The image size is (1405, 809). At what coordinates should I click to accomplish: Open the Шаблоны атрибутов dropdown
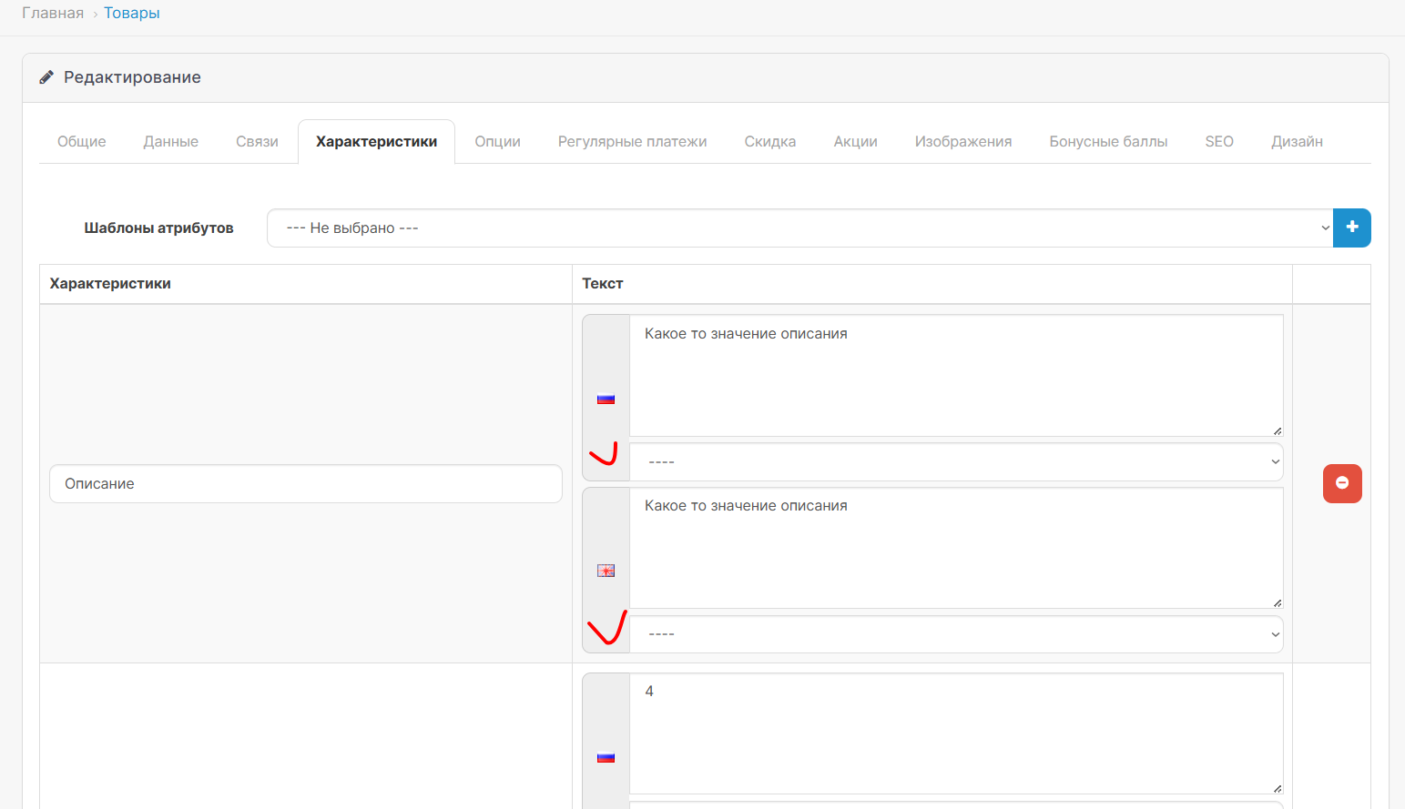(799, 228)
